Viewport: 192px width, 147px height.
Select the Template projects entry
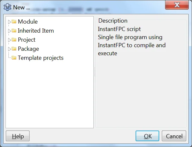(x=41, y=58)
